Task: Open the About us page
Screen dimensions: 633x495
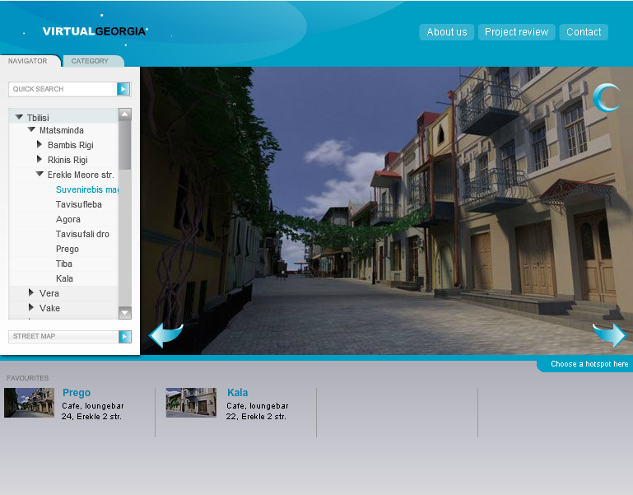Action: pyautogui.click(x=447, y=32)
